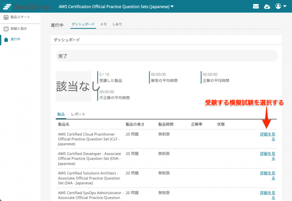The image size is (292, 201).
Task: Open the user account avatar menu
Action: click(281, 6)
